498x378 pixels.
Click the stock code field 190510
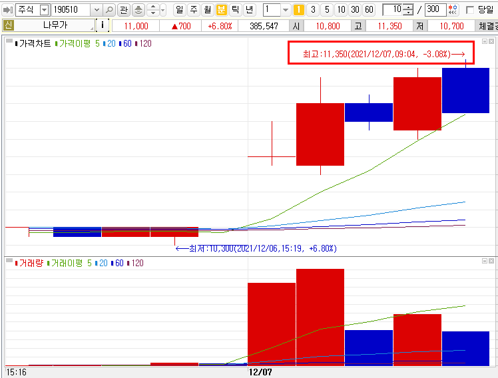tap(71, 10)
